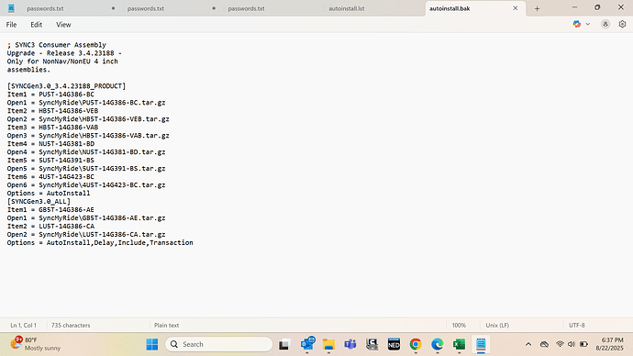Viewport: 633px width, 356px height.
Task: Open Microsoft Teams from the taskbar
Action: click(x=350, y=344)
